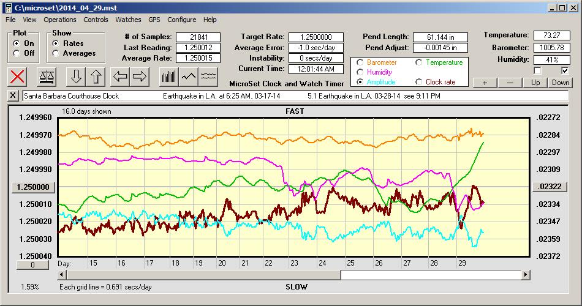582x306 pixels.
Task: Click the Average Rate value field
Action: pos(198,58)
